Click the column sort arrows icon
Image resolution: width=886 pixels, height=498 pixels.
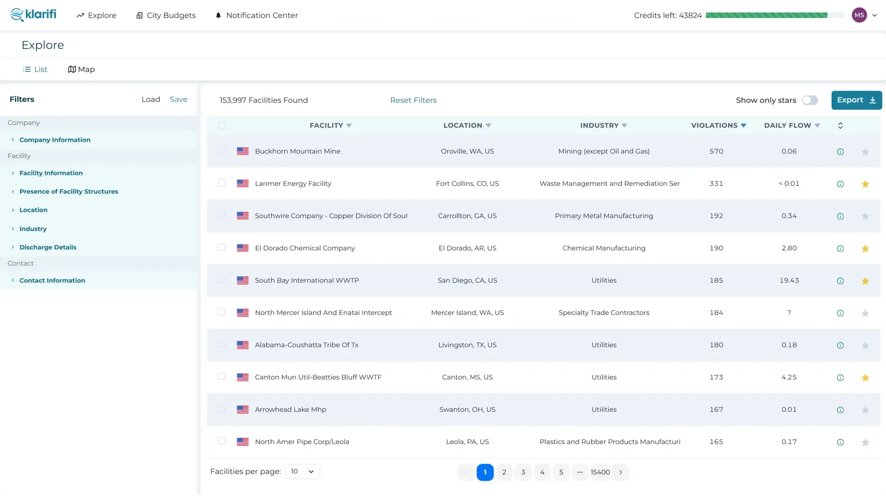pos(840,125)
